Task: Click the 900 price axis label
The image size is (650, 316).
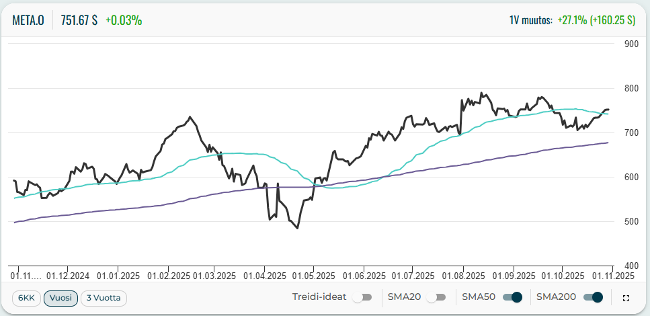Action: [x=631, y=44]
